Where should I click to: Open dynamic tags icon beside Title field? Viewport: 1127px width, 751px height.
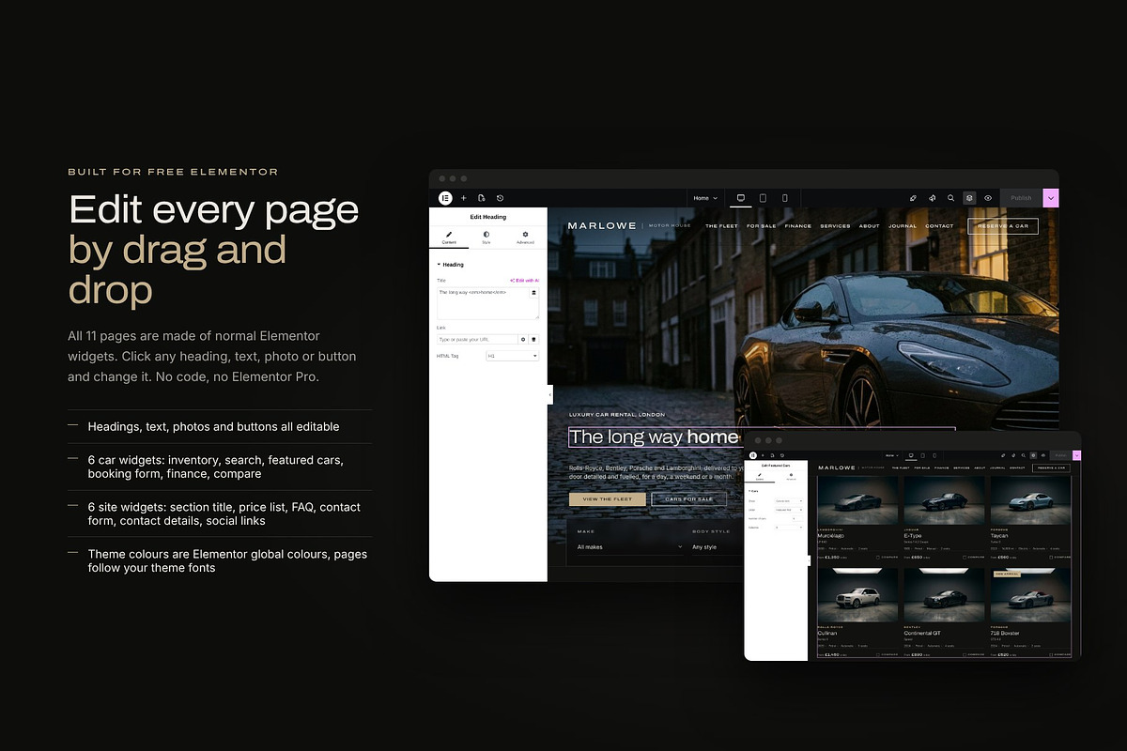click(534, 293)
